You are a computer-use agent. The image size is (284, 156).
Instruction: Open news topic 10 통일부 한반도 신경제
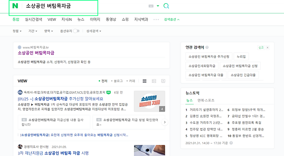pyautogui.click(x=246, y=136)
